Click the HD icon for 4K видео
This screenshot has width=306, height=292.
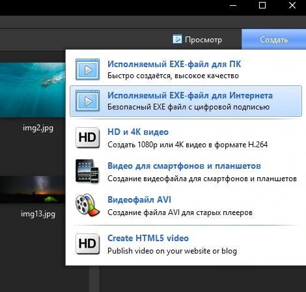[x=87, y=138]
